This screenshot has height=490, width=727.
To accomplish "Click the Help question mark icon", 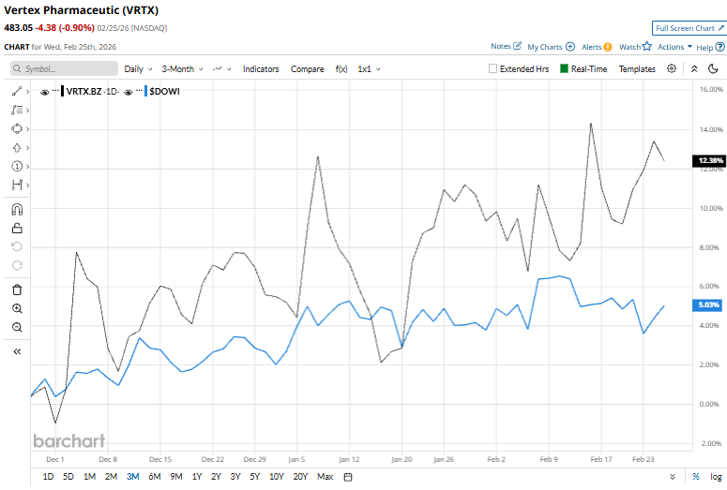I will point(719,47).
